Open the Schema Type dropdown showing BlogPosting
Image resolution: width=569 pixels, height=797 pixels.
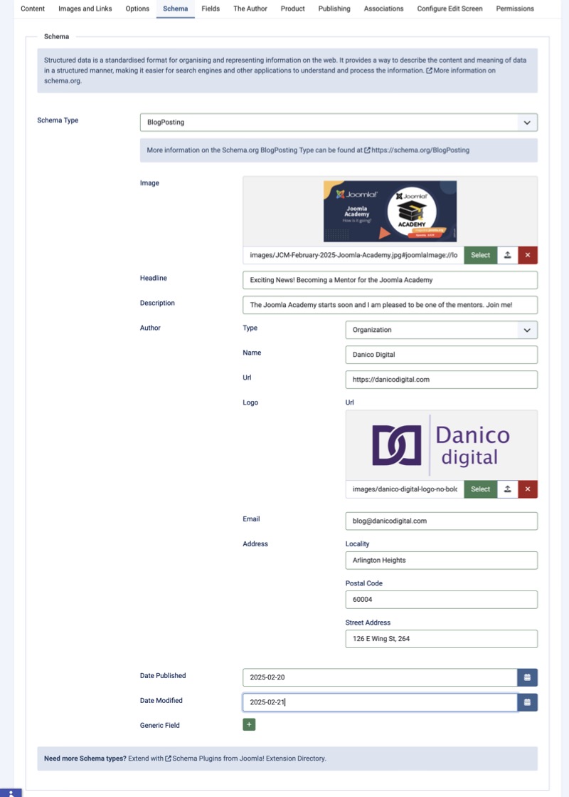[x=339, y=123]
